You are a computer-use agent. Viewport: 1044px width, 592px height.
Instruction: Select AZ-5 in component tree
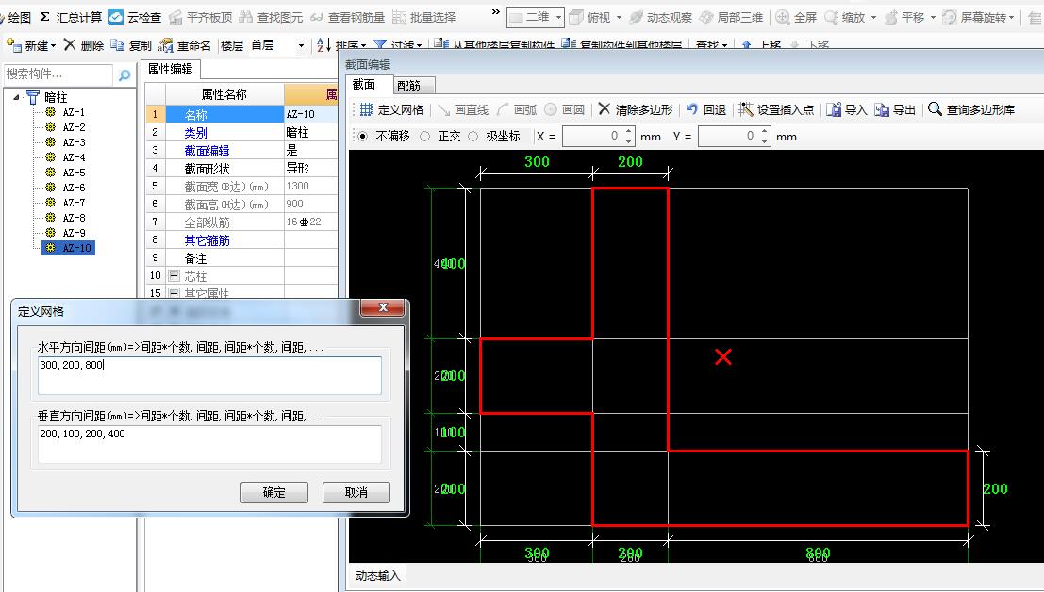pyautogui.click(x=74, y=173)
